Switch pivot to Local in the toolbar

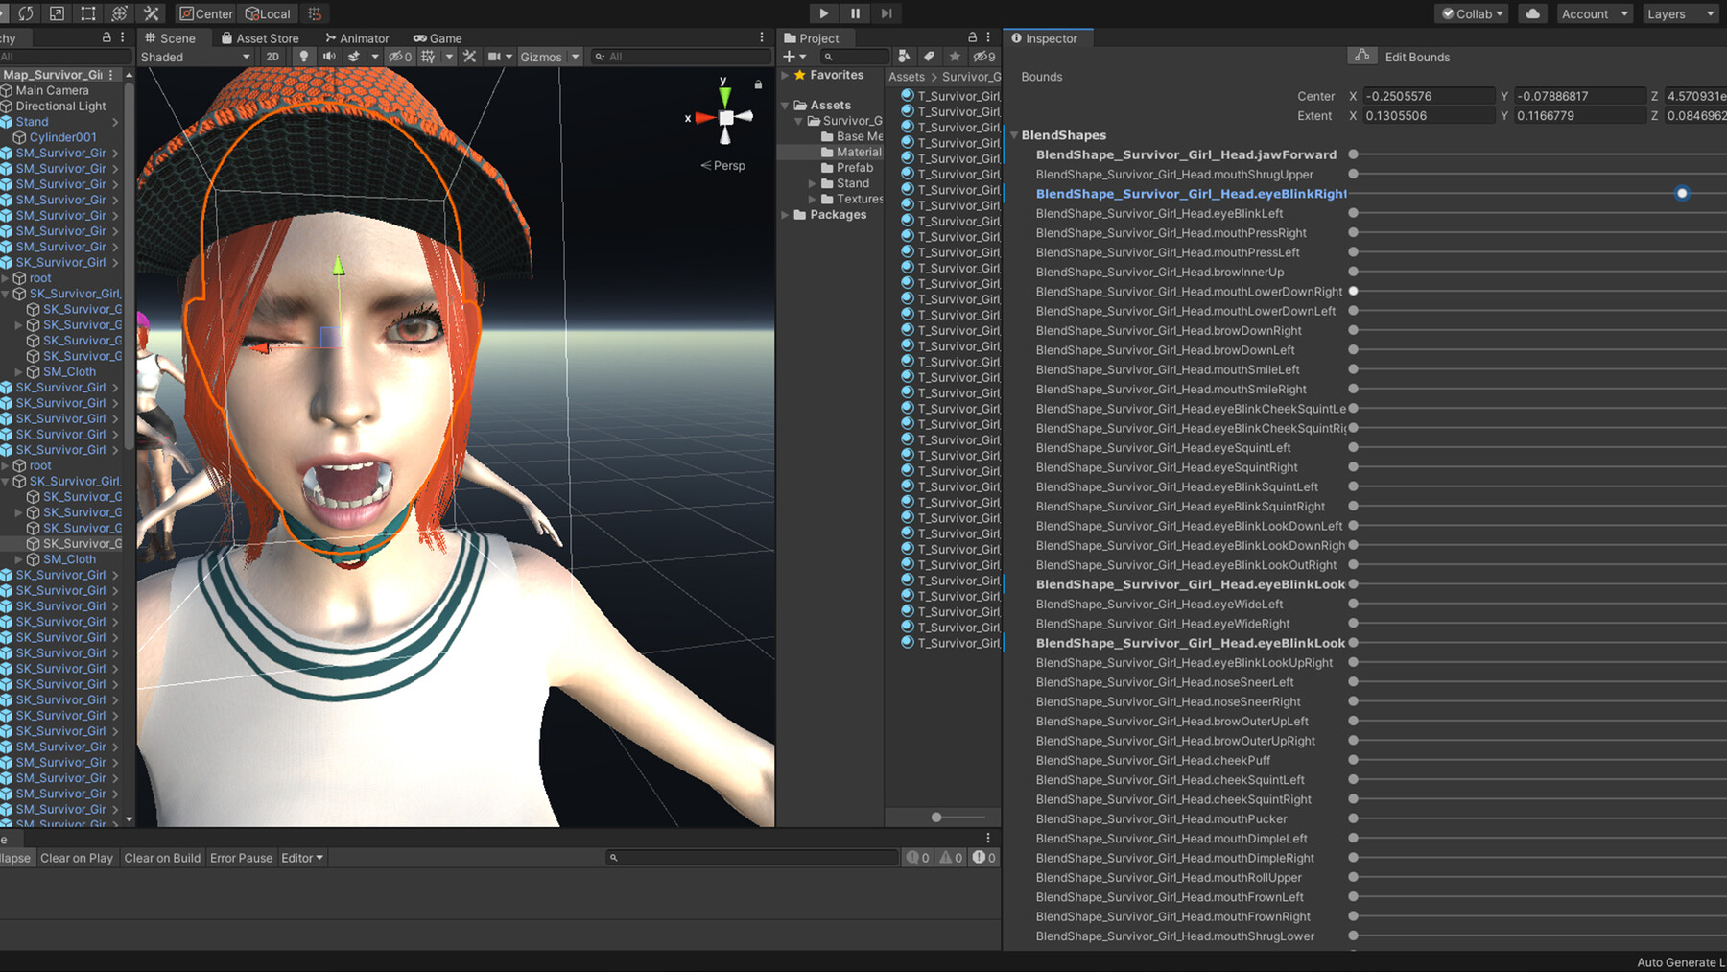[x=267, y=13]
